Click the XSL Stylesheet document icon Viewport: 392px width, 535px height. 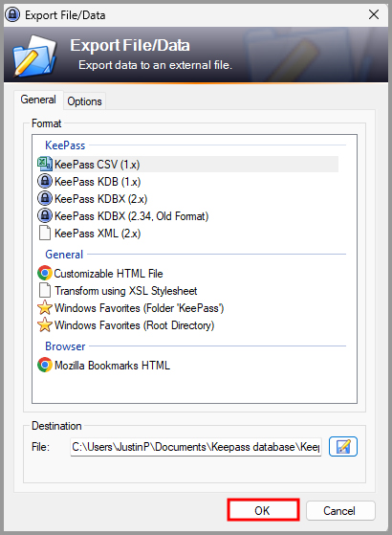(44, 290)
